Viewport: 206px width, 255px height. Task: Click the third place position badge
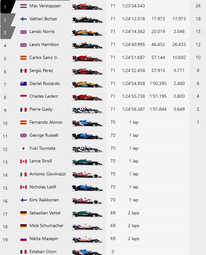click(6, 32)
